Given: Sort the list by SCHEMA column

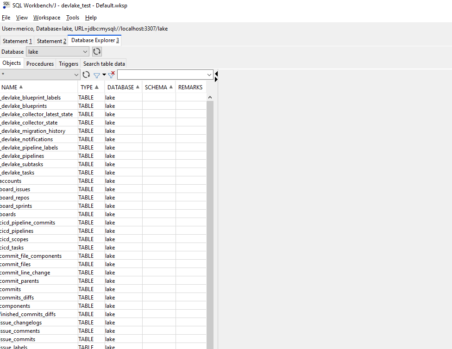Looking at the screenshot, I should pos(159,87).
